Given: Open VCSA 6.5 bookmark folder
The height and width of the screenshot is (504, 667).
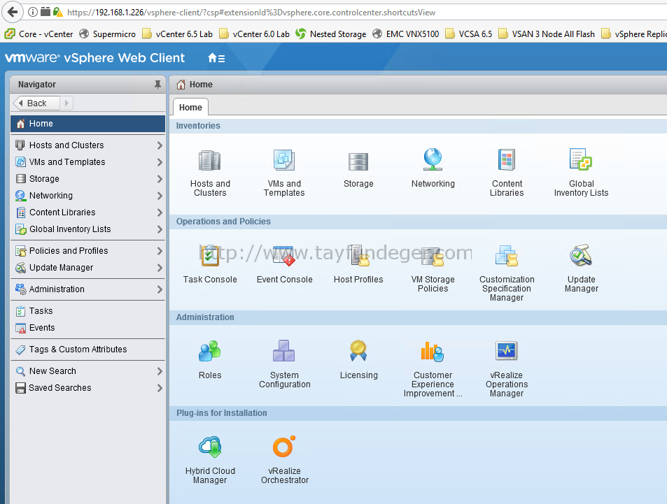Looking at the screenshot, I should click(469, 34).
